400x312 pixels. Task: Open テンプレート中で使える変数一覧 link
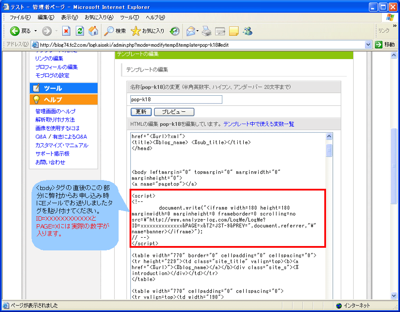[259, 124]
